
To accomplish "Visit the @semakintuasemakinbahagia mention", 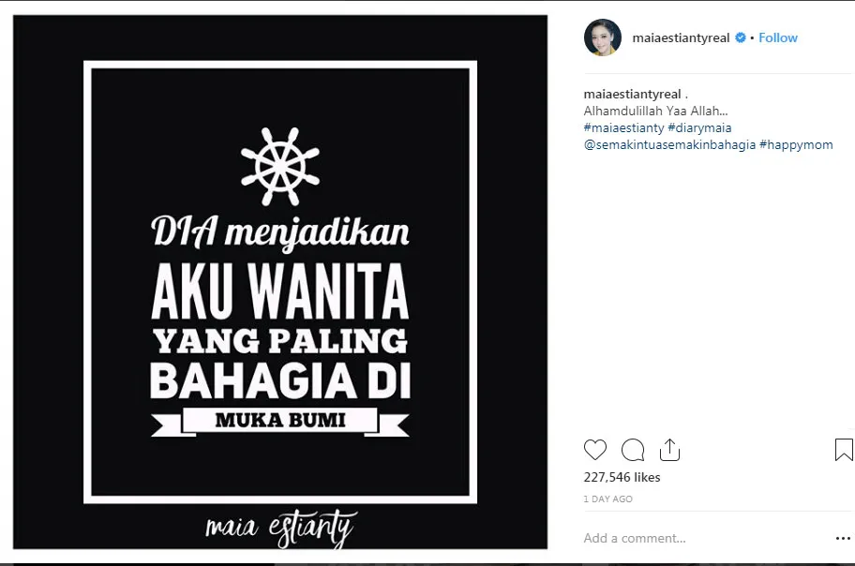I will coord(669,145).
